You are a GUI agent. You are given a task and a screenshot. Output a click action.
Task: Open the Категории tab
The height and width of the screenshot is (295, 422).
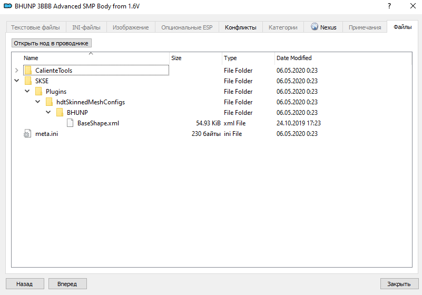click(x=283, y=27)
